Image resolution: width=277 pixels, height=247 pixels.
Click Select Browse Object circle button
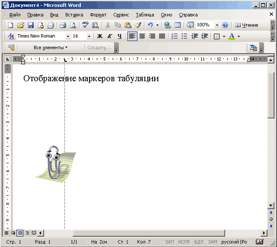coord(271,219)
